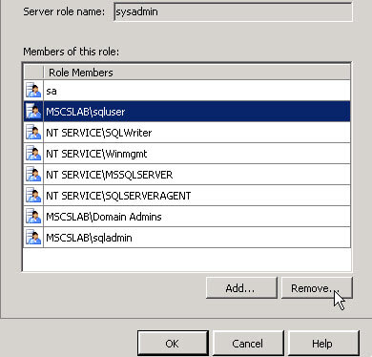
Task: Click the Server role name field
Action: [233, 11]
